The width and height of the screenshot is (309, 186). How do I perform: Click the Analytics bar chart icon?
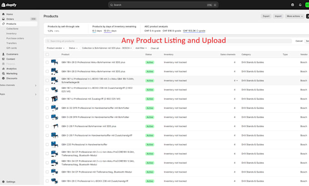click(x=3, y=69)
